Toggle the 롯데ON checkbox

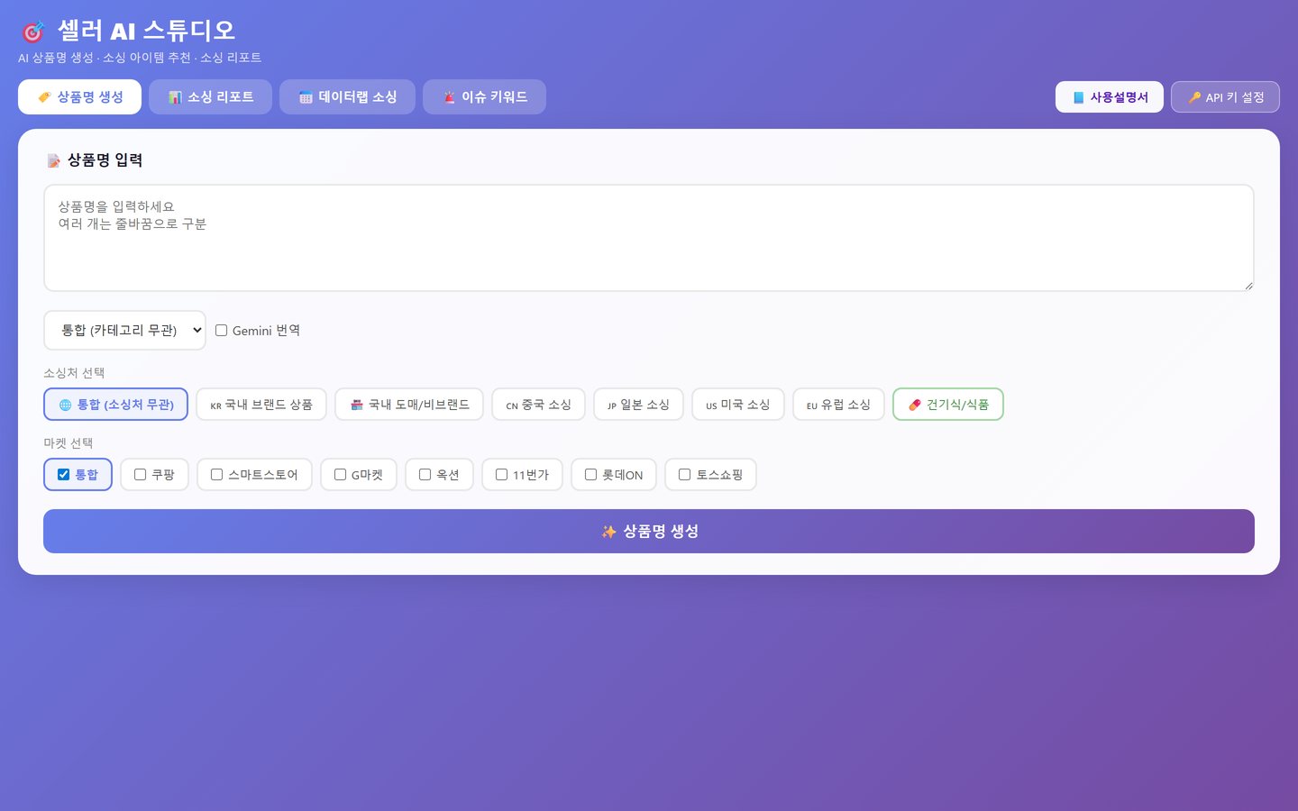tap(590, 475)
